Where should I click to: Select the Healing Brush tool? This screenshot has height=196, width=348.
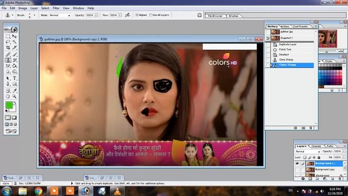[8, 54]
